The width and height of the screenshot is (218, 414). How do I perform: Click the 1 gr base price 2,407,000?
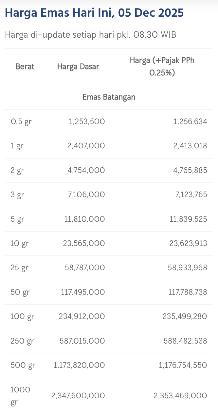click(x=86, y=146)
